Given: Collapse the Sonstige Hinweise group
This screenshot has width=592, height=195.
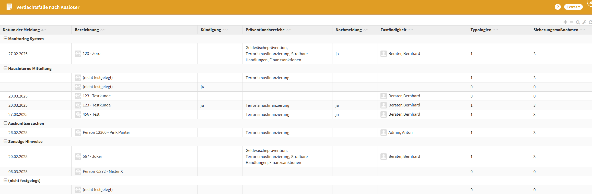Looking at the screenshot, I should click(5, 141).
